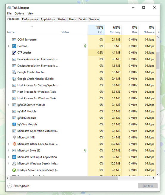Switch to the Performance tab
This screenshot has width=165, height=195.
[x=30, y=19]
